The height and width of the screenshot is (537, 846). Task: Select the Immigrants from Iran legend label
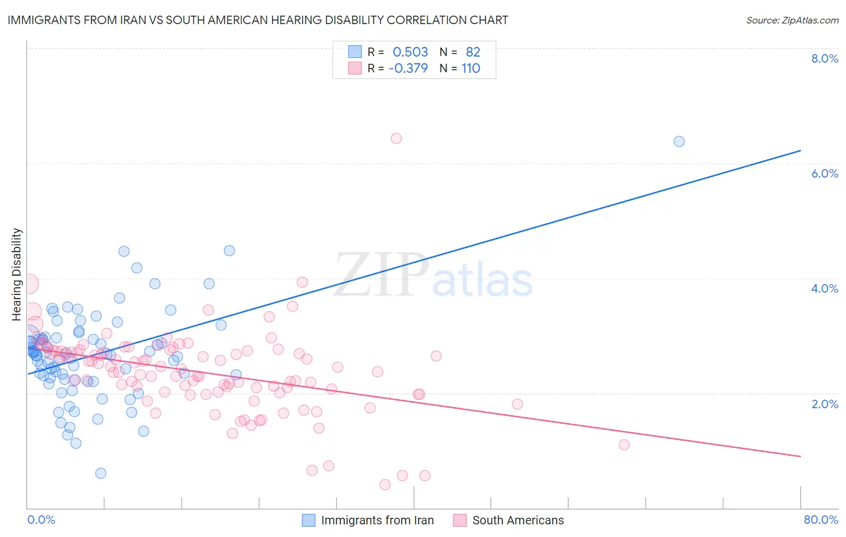[377, 520]
